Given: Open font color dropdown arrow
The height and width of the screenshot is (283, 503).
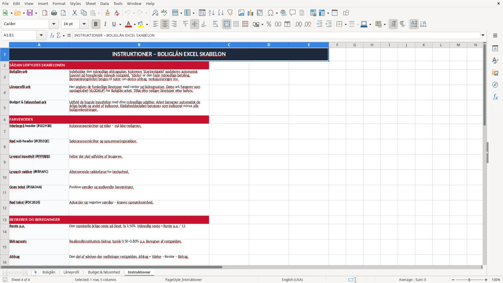Looking at the screenshot, I should 134,24.
